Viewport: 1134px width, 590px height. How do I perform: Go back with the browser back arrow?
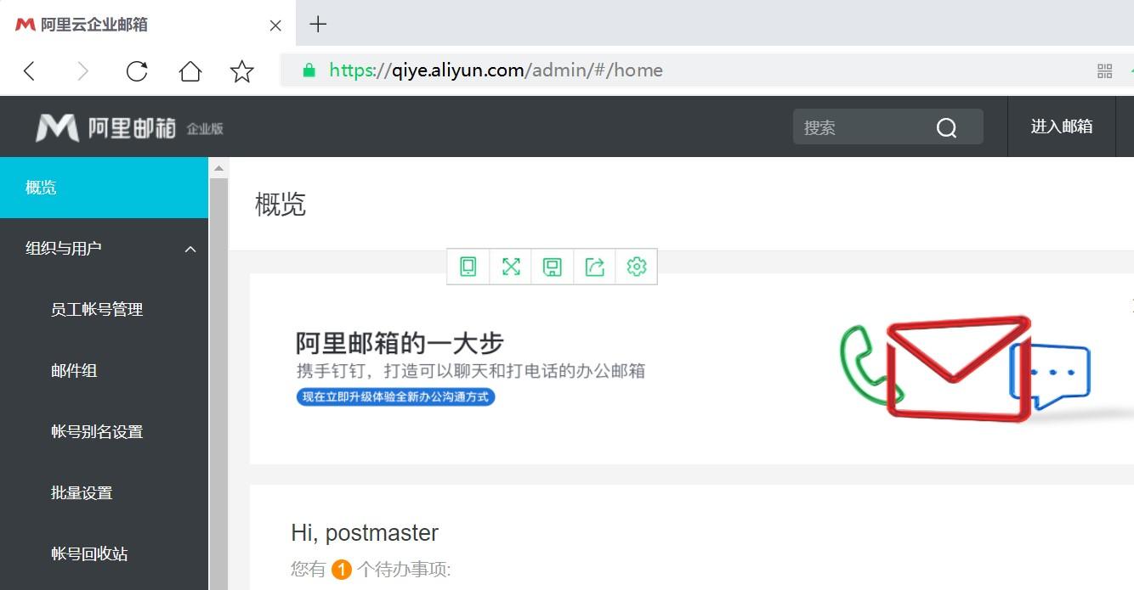[30, 71]
